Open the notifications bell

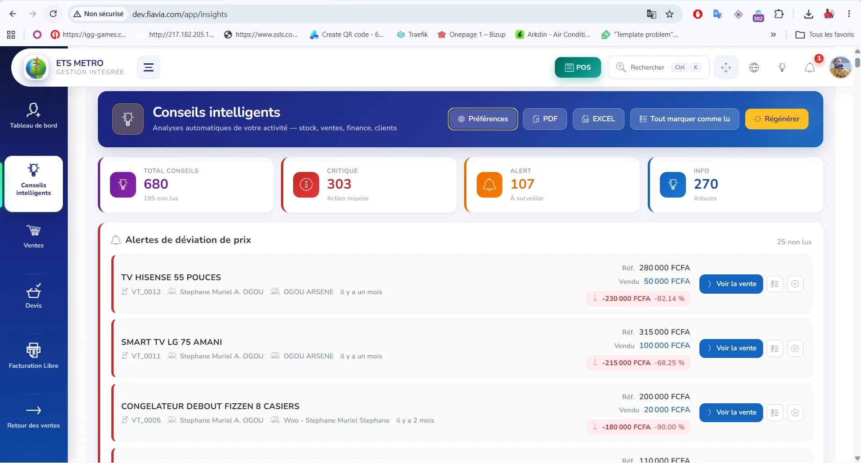(x=810, y=68)
